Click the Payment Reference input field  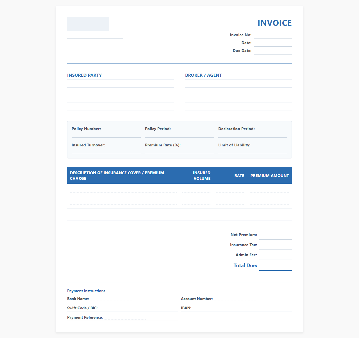coord(125,317)
